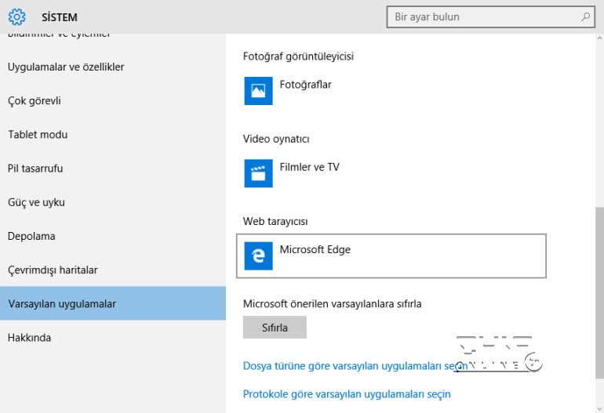Open Güç ve uyku settings
604x413 pixels.
[x=113, y=202]
